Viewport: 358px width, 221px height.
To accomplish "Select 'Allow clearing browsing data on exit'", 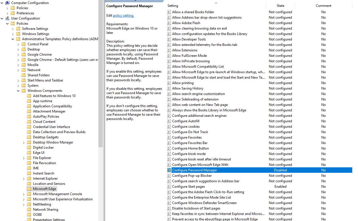I will 199,28.
